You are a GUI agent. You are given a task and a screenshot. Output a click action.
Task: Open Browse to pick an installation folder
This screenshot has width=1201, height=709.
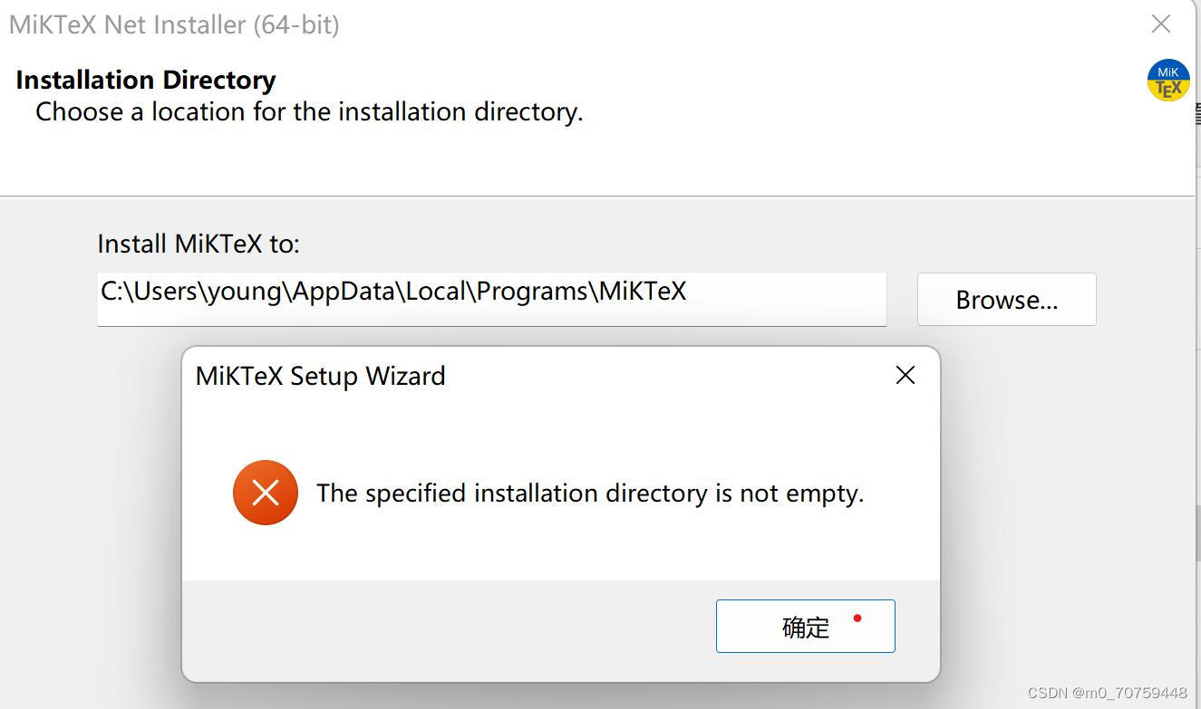coord(1006,299)
